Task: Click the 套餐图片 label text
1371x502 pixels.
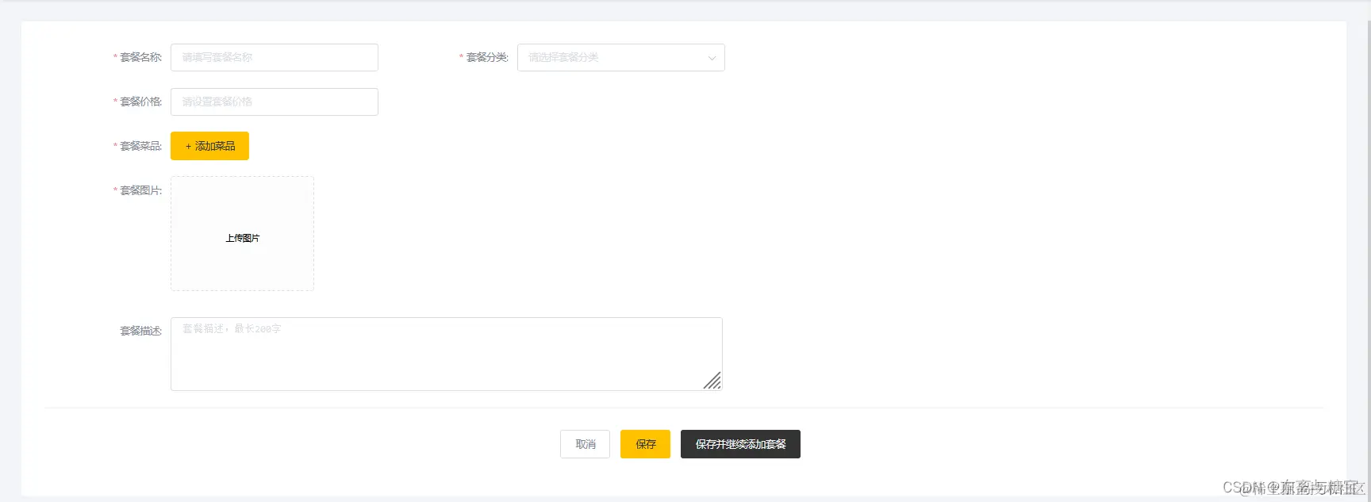Action: point(140,190)
